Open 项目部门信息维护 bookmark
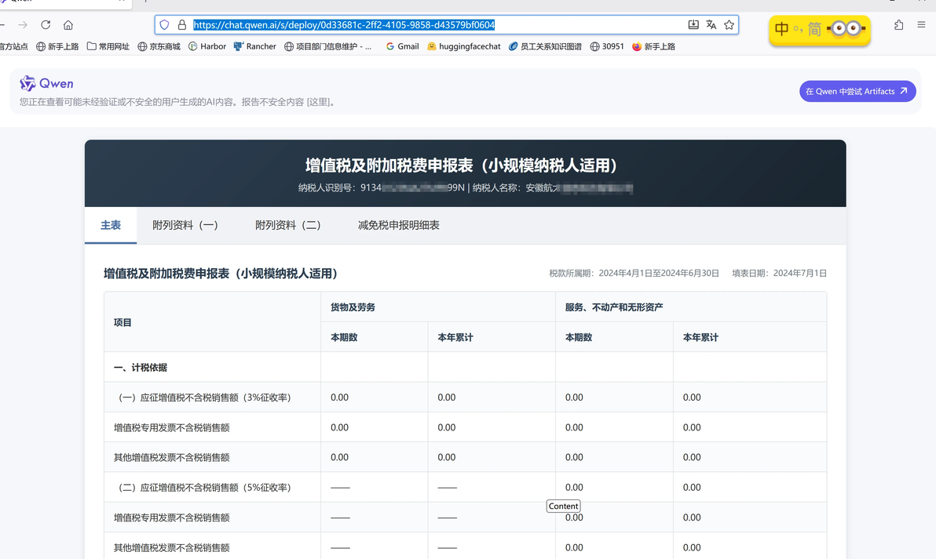 coord(327,46)
